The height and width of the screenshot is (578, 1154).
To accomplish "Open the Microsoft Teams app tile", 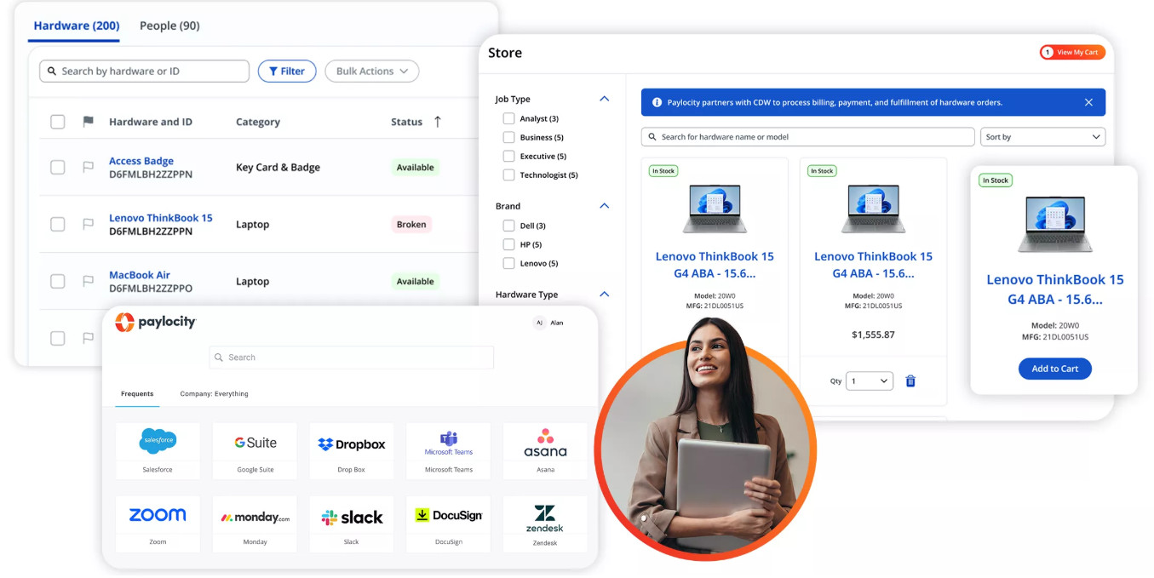I will [449, 450].
